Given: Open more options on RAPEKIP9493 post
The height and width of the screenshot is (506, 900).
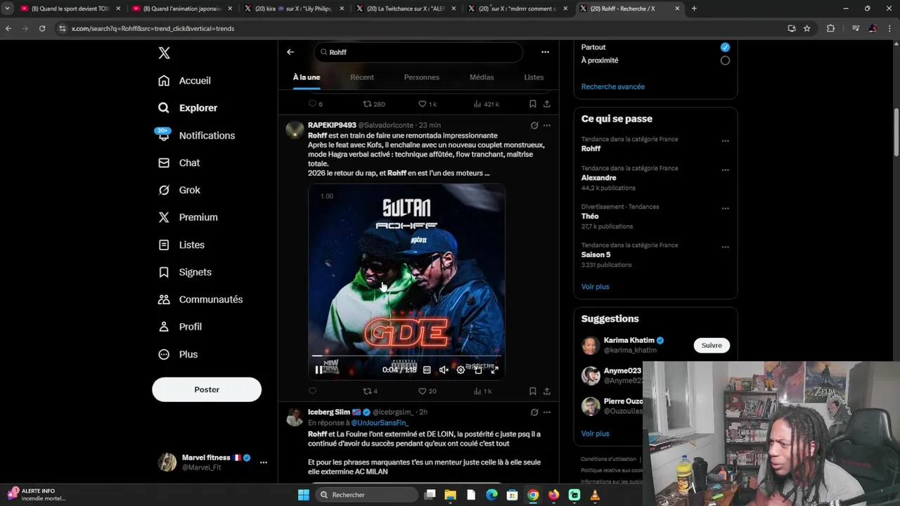Looking at the screenshot, I should pos(547,126).
